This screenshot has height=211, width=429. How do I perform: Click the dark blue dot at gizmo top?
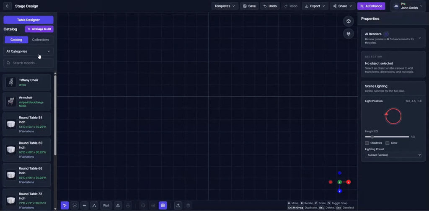click(339, 173)
